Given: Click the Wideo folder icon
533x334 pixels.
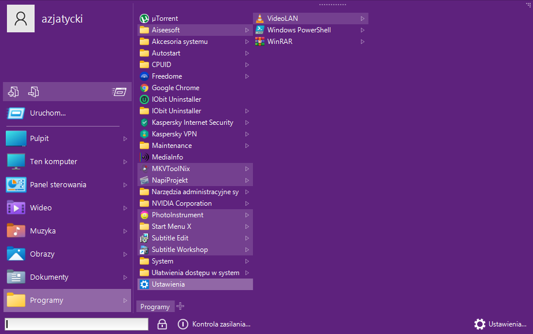Looking at the screenshot, I should (16, 207).
